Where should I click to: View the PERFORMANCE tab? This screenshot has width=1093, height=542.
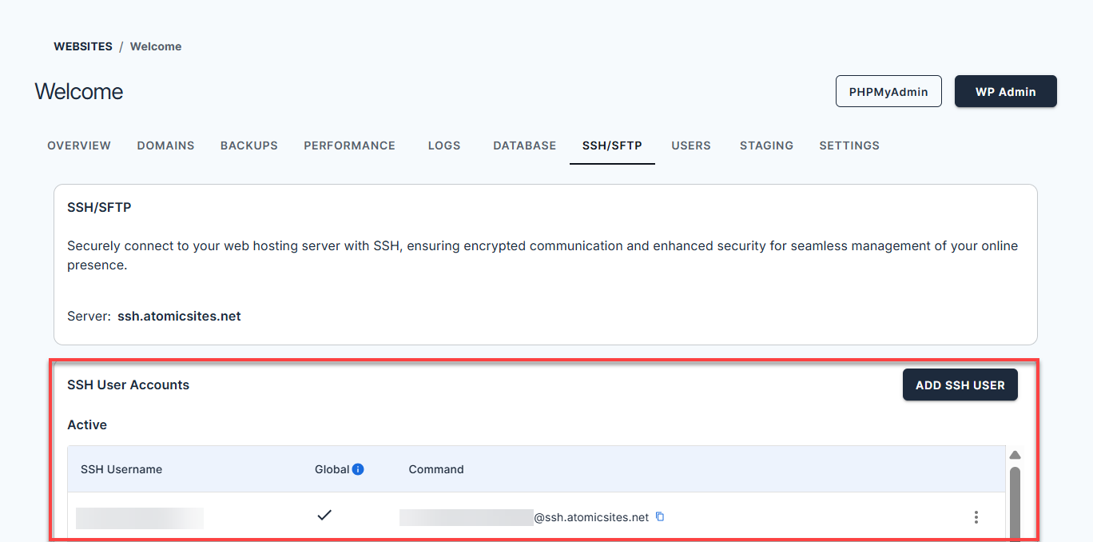click(349, 145)
